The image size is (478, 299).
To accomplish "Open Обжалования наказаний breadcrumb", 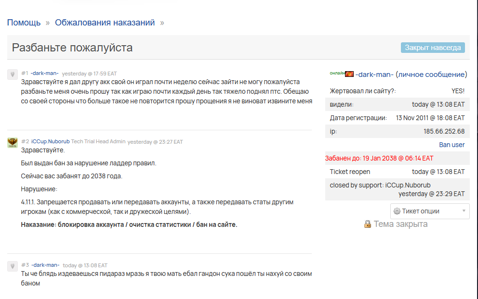I will [105, 23].
